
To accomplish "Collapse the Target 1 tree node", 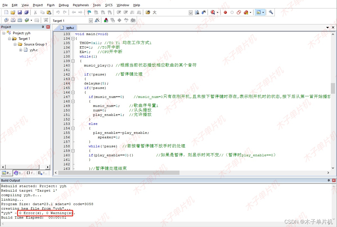I will tap(10, 39).
